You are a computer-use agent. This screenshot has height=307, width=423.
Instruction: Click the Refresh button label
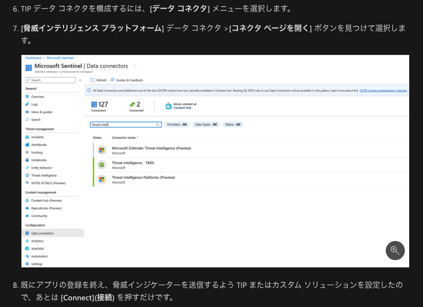[x=101, y=80]
